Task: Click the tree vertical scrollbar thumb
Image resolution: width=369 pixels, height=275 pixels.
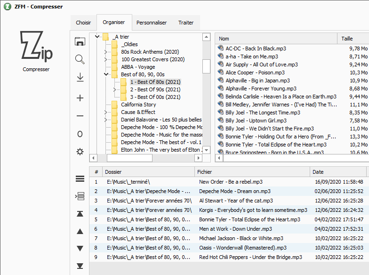Action: tap(206, 66)
